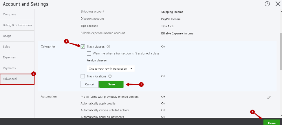The image size is (282, 125).
Task: Switch to the Payments tab
Action: 17,68
